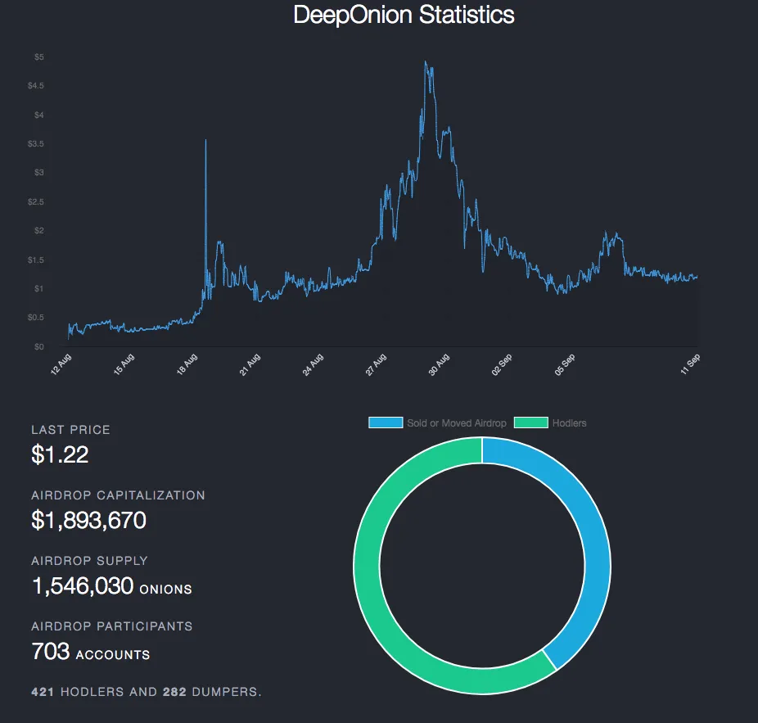Click the $3.5 y-axis label

(x=36, y=143)
